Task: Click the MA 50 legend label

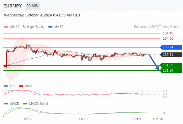Action: coord(59,27)
